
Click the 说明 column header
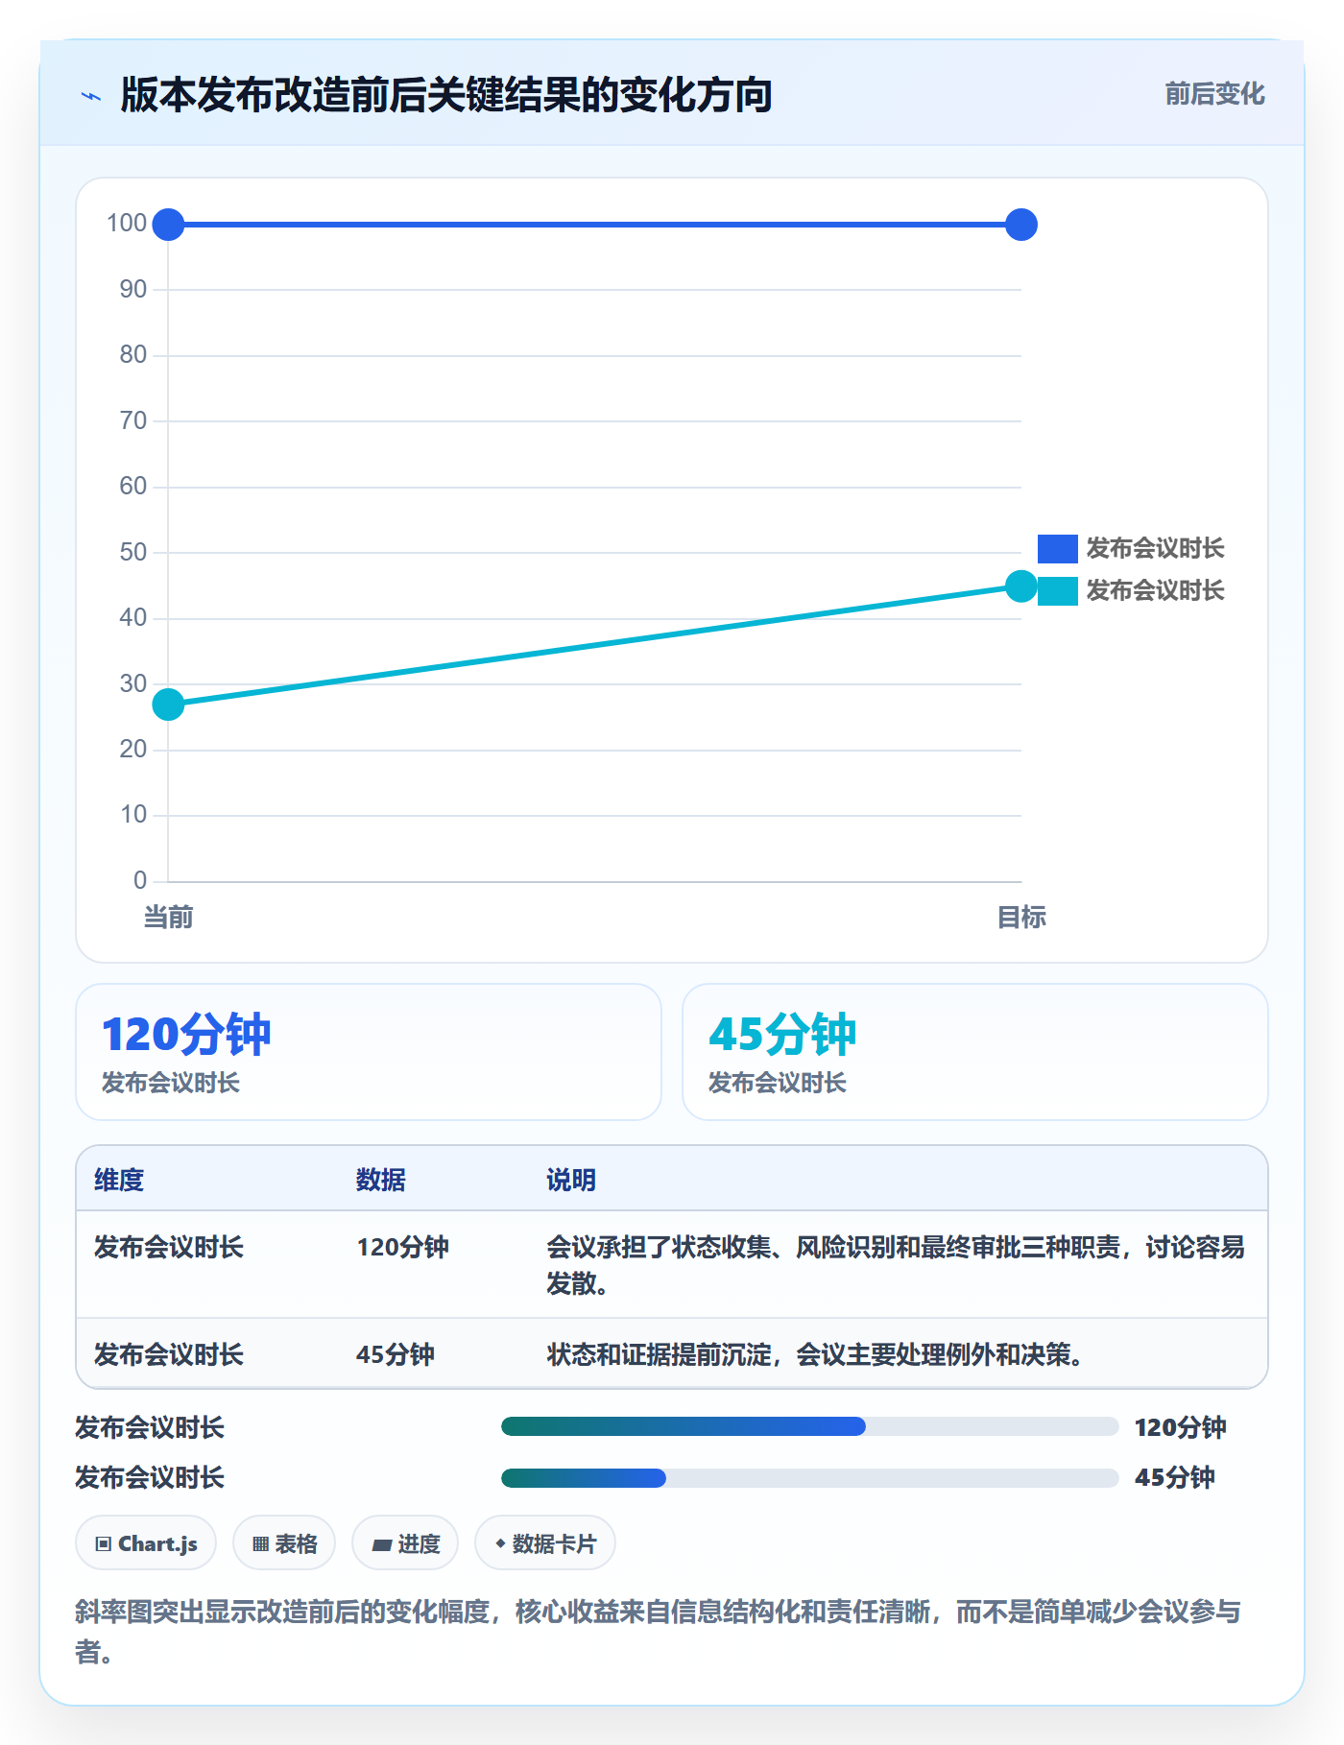coord(571,1180)
